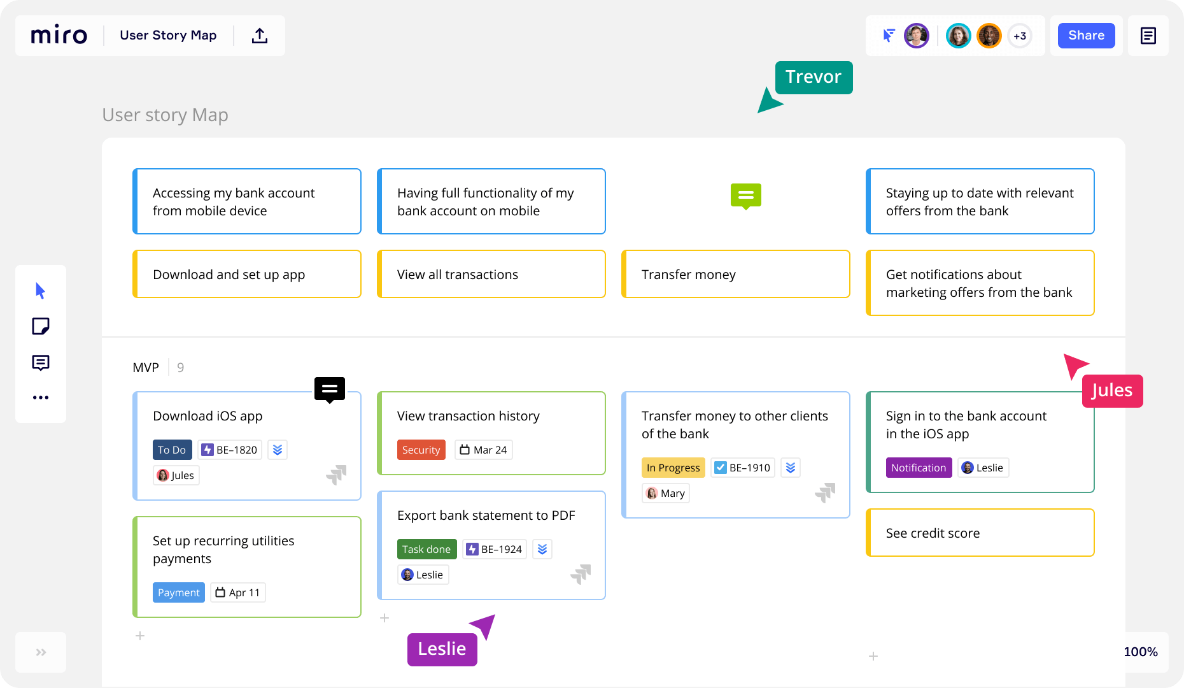
Task: Click the export board upload icon
Action: pos(260,36)
